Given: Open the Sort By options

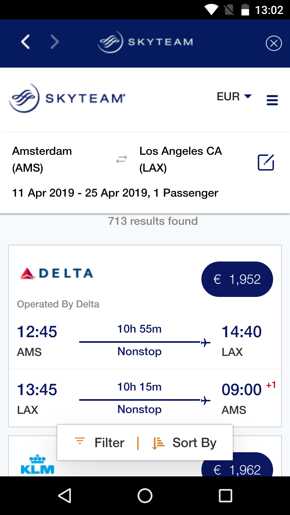Looking at the screenshot, I should (185, 443).
